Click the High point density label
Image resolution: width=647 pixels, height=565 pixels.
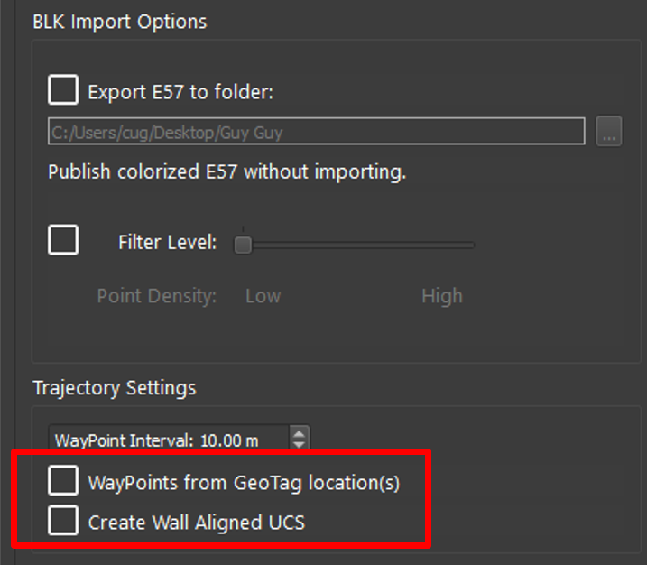tap(441, 296)
